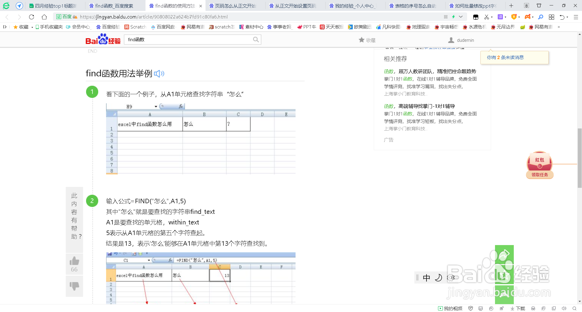
Task: Click the 领取任务 red packet button
Action: [540, 175]
